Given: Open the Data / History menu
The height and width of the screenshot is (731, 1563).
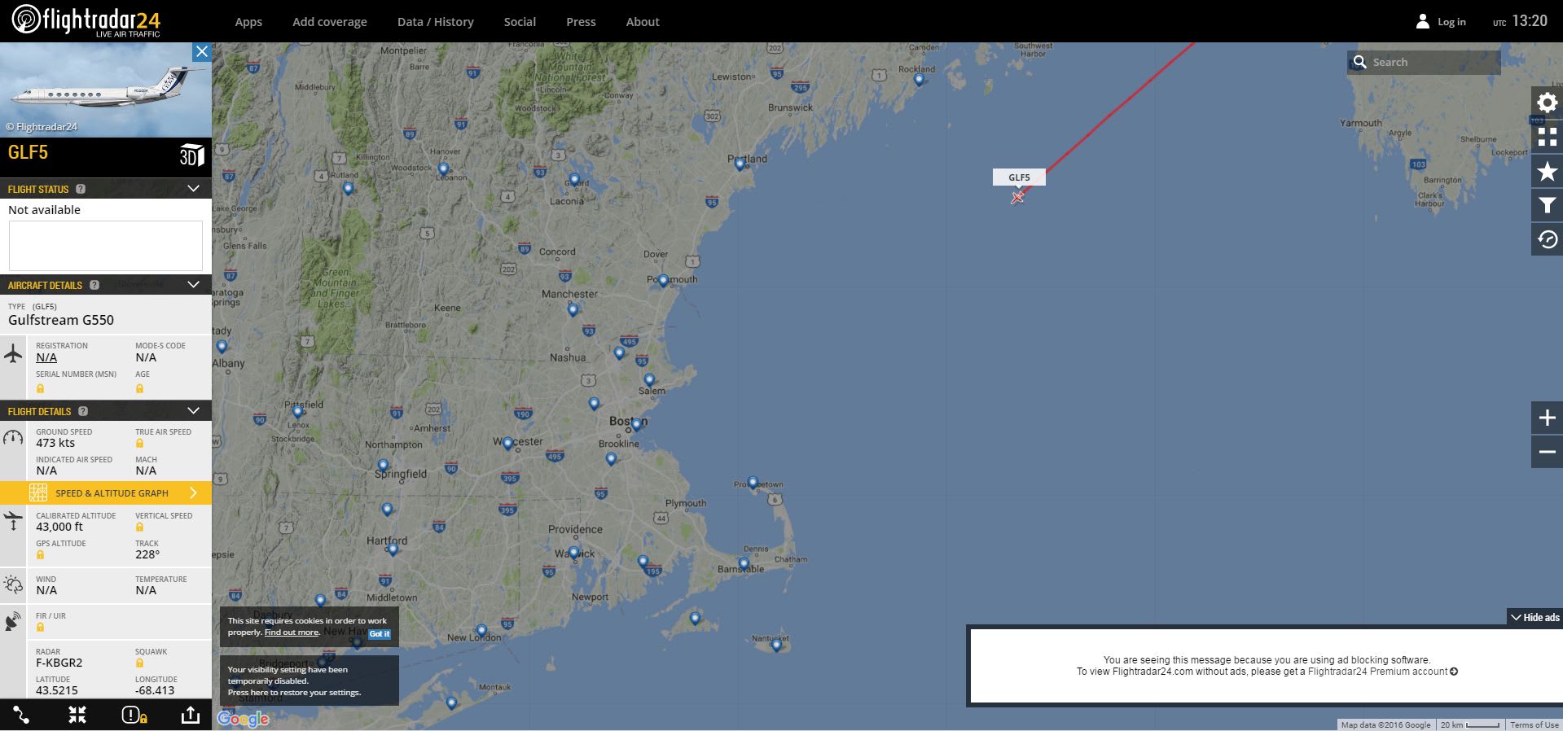Looking at the screenshot, I should click(x=435, y=22).
